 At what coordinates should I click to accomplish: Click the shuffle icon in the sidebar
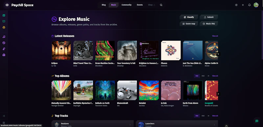[x=4, y=116]
